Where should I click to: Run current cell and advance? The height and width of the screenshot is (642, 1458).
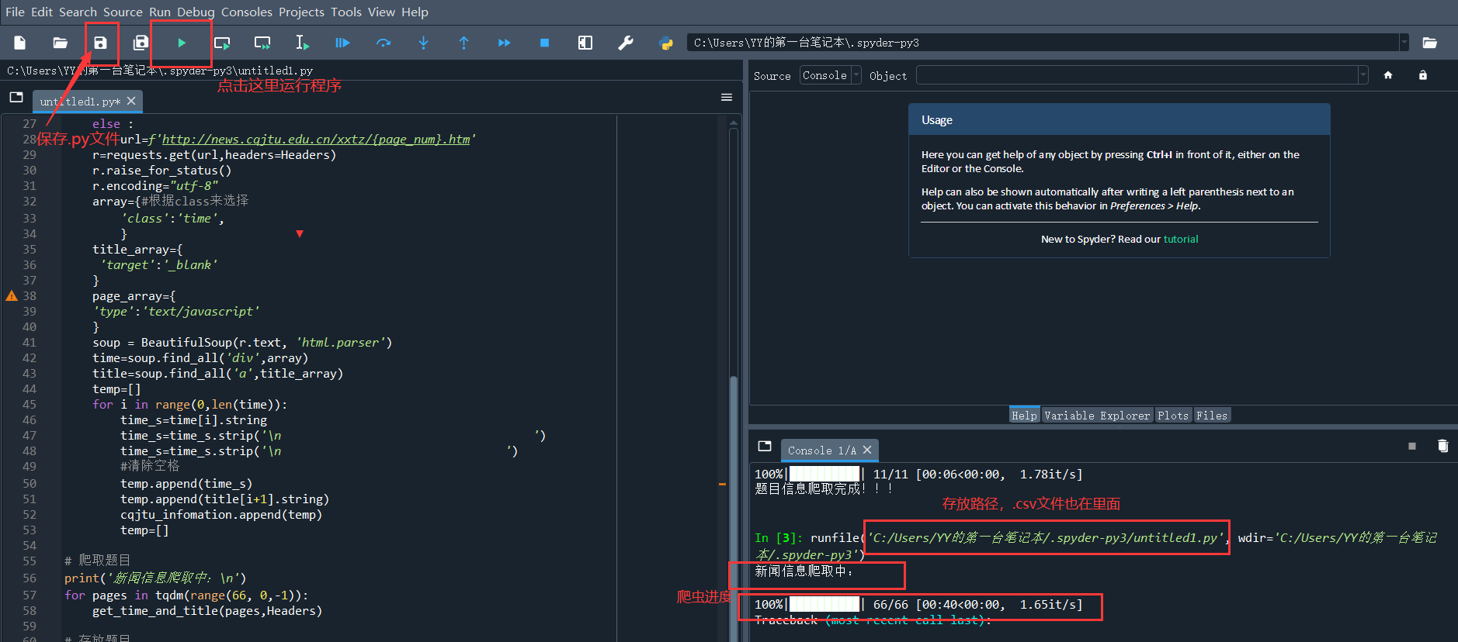point(262,43)
